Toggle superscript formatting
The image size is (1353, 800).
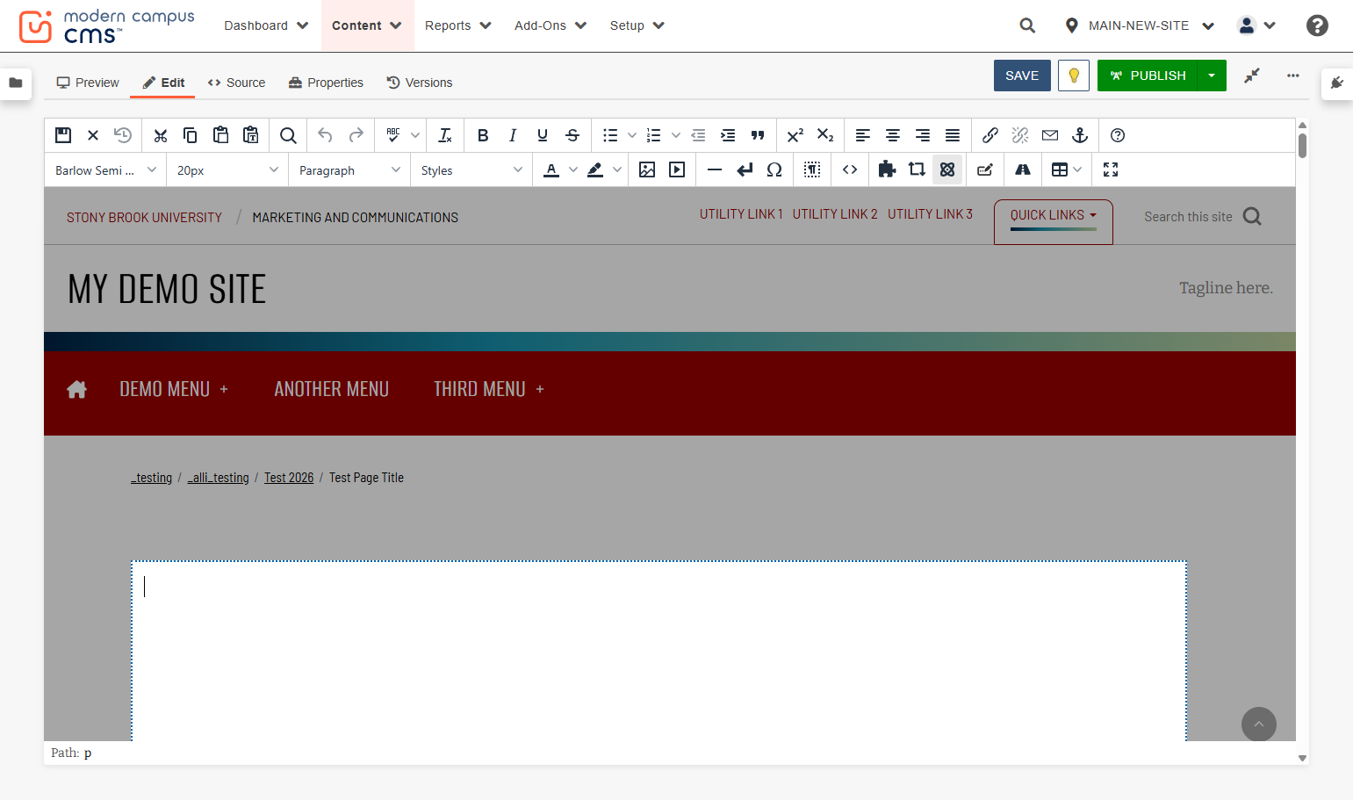point(795,135)
